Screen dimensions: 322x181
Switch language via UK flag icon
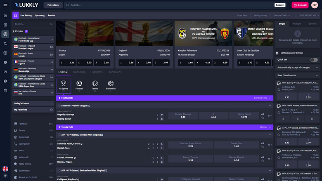pyautogui.click(x=5, y=169)
